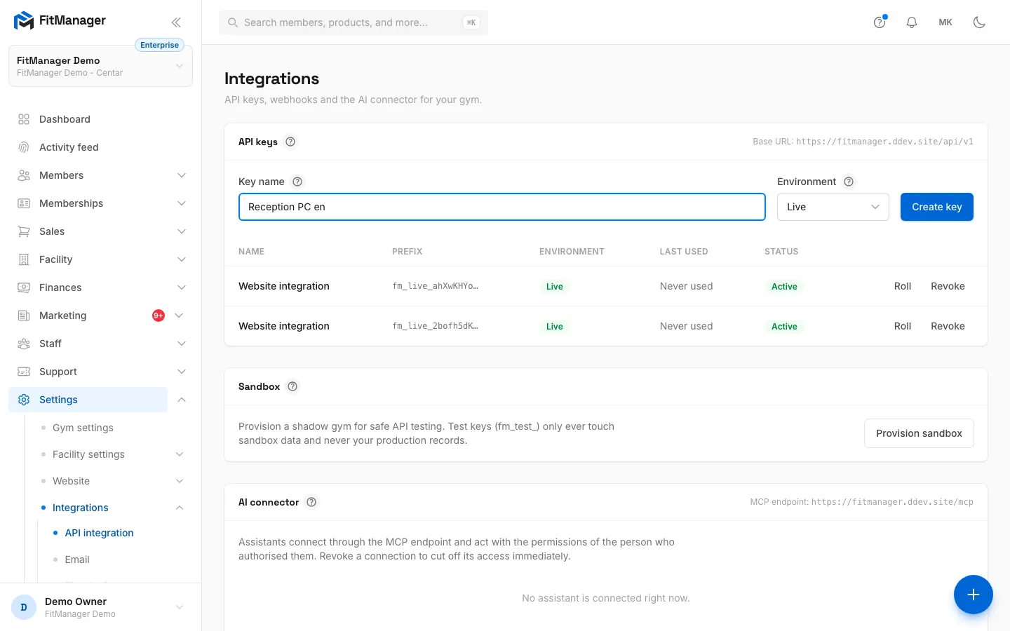Screen dimensions: 1010x631
Task: Focus the Key name input field
Action: coord(502,207)
